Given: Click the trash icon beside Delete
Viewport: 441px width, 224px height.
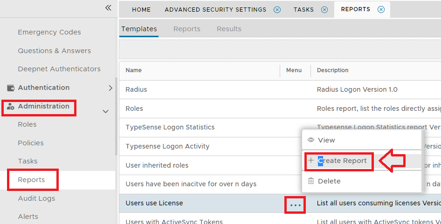Looking at the screenshot, I should tap(311, 181).
